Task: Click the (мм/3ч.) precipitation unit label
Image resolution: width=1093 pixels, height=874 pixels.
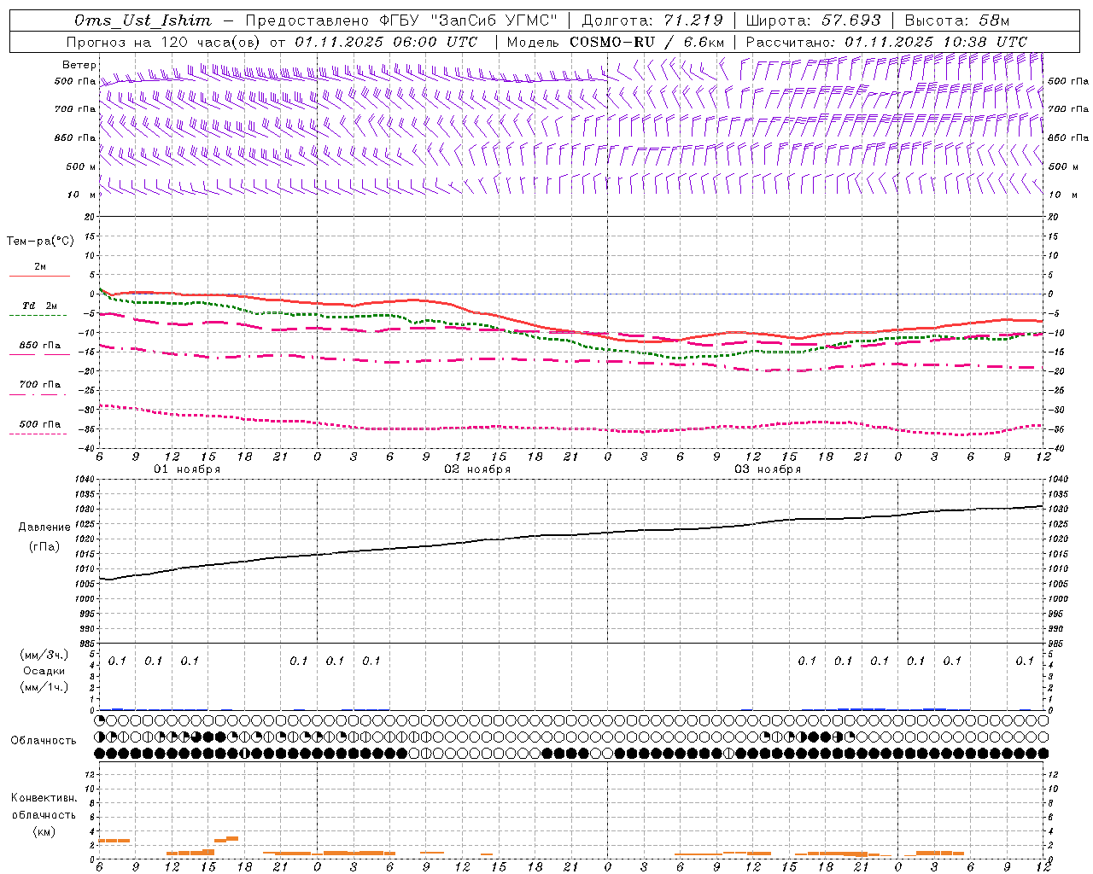Action: coord(44,655)
